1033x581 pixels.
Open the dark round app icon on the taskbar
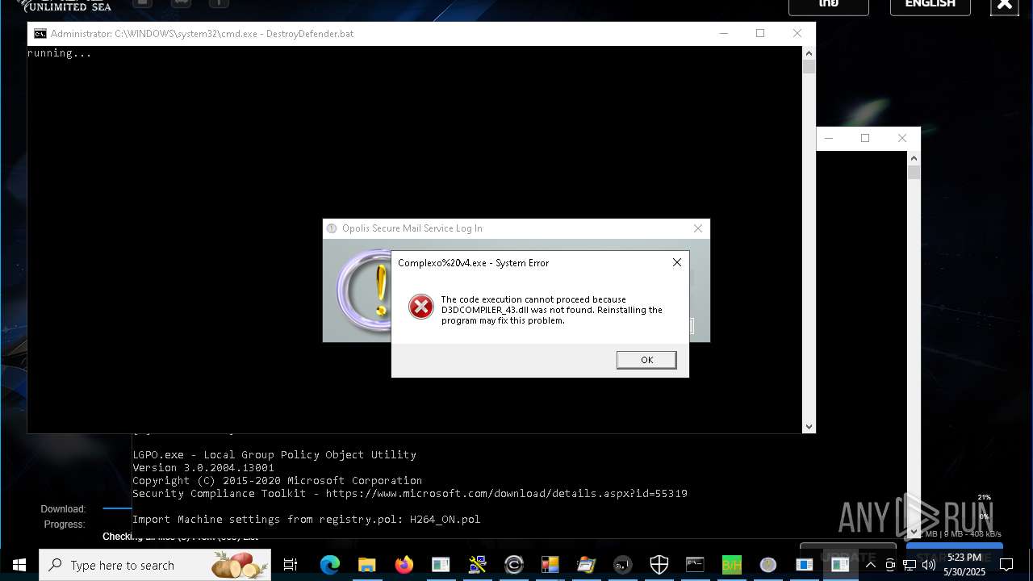(622, 565)
